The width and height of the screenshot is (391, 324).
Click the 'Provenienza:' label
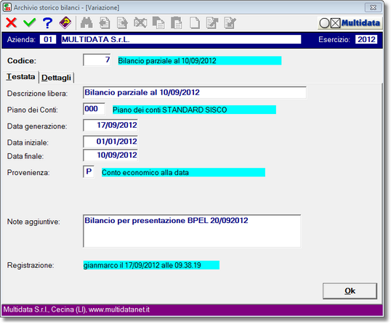pyautogui.click(x=28, y=172)
